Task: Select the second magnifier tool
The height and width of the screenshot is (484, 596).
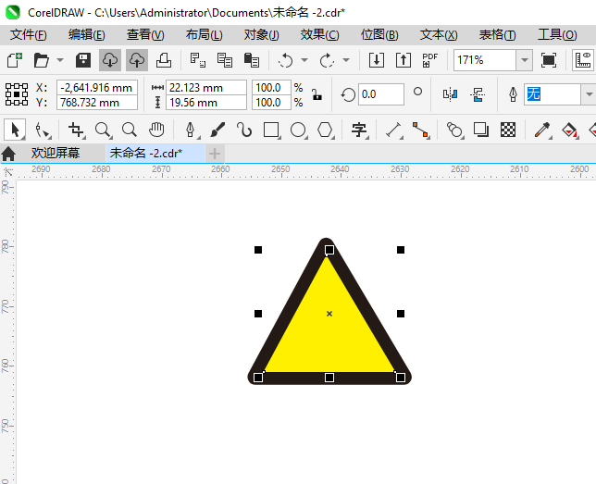Action: tap(130, 130)
